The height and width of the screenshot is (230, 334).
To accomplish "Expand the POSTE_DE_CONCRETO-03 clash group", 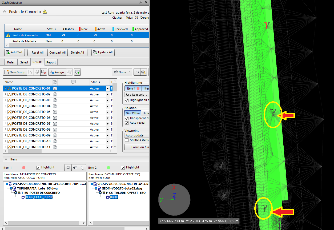I will tap(6, 100).
